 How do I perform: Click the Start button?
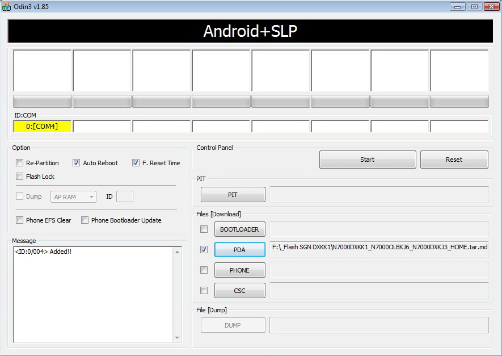[368, 160]
